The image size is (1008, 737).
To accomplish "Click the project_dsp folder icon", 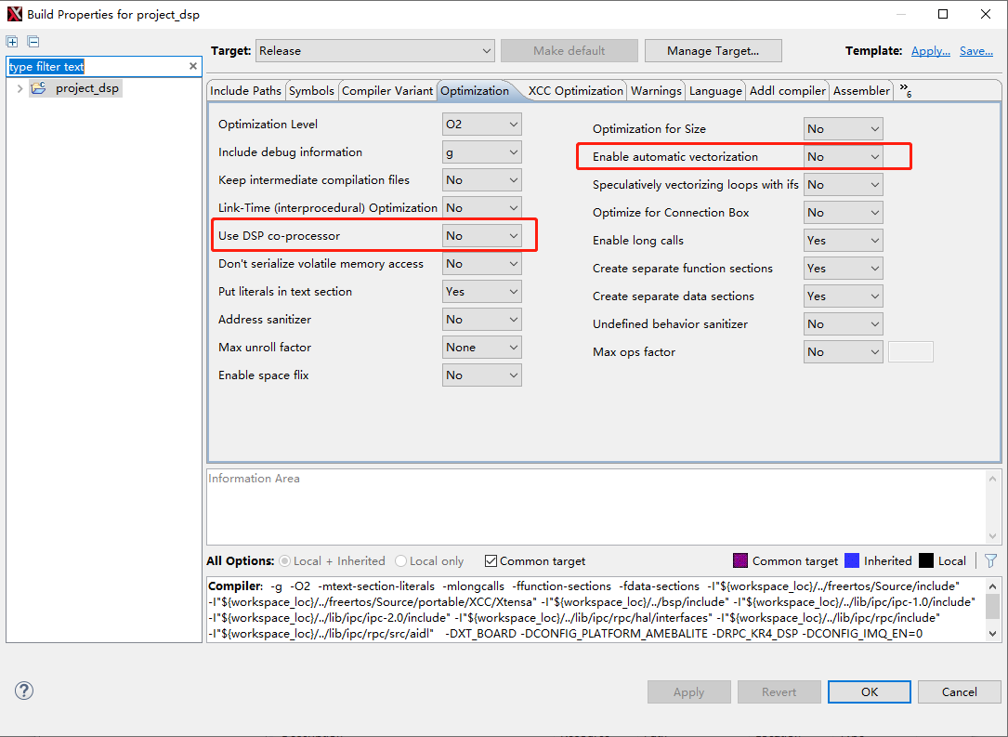I will (38, 88).
